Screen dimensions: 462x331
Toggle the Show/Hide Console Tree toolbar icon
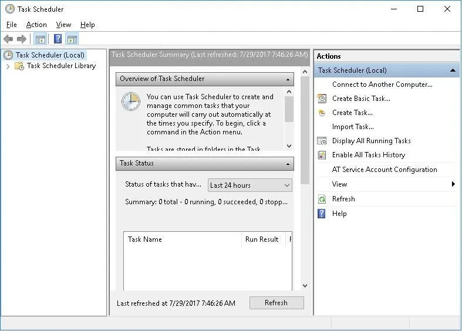[x=40, y=39]
